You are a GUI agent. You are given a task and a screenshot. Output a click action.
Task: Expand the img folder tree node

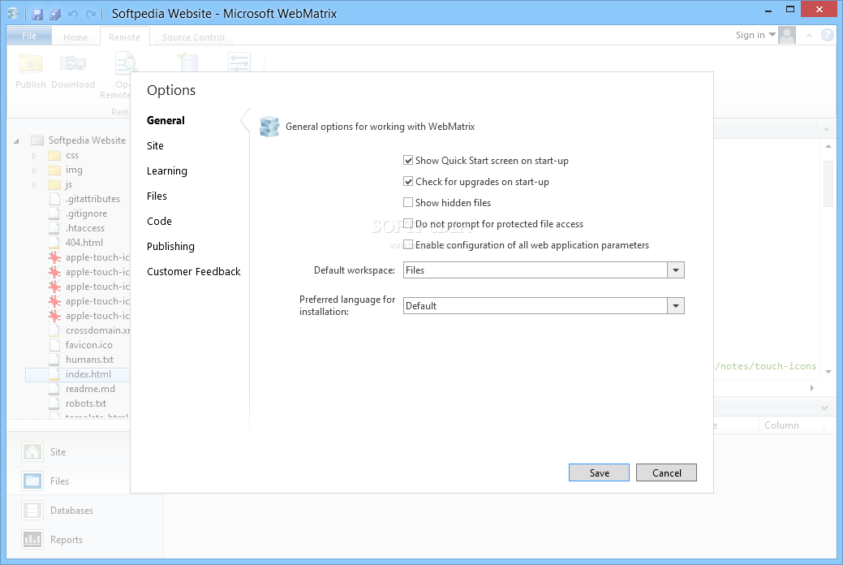click(x=34, y=170)
